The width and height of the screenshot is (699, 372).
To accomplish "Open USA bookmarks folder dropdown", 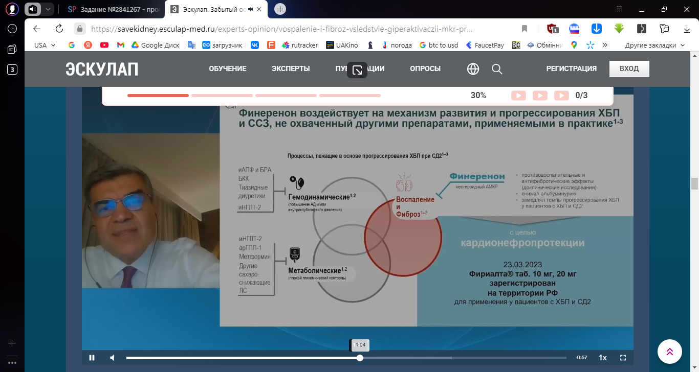I will click(x=45, y=45).
